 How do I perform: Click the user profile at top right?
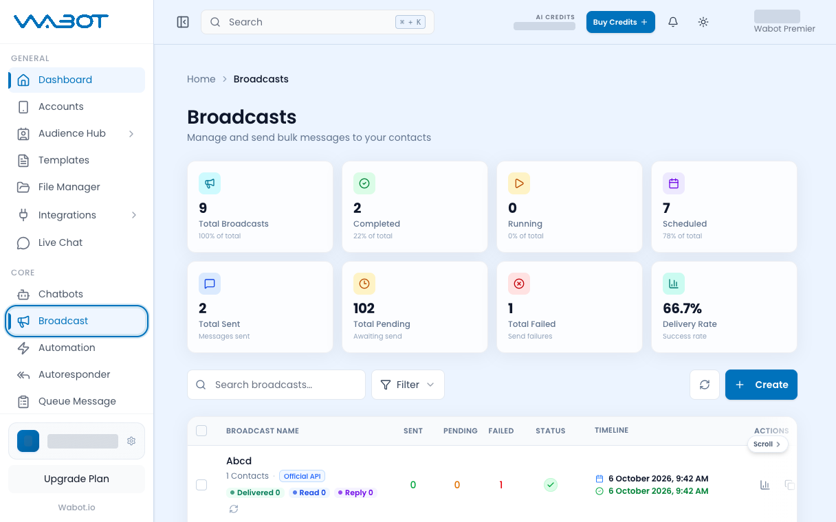point(784,22)
